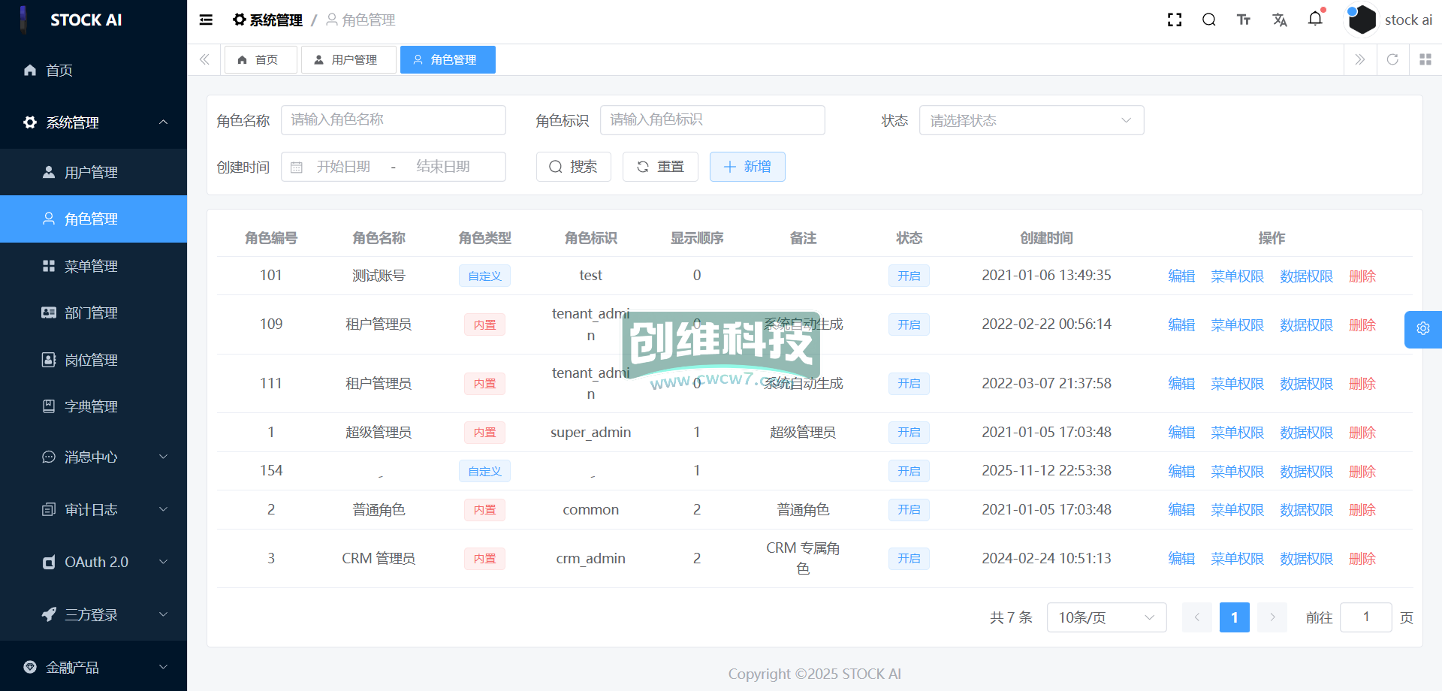The height and width of the screenshot is (691, 1442).
Task: Open the blue settings gear panel
Action: point(1422,329)
